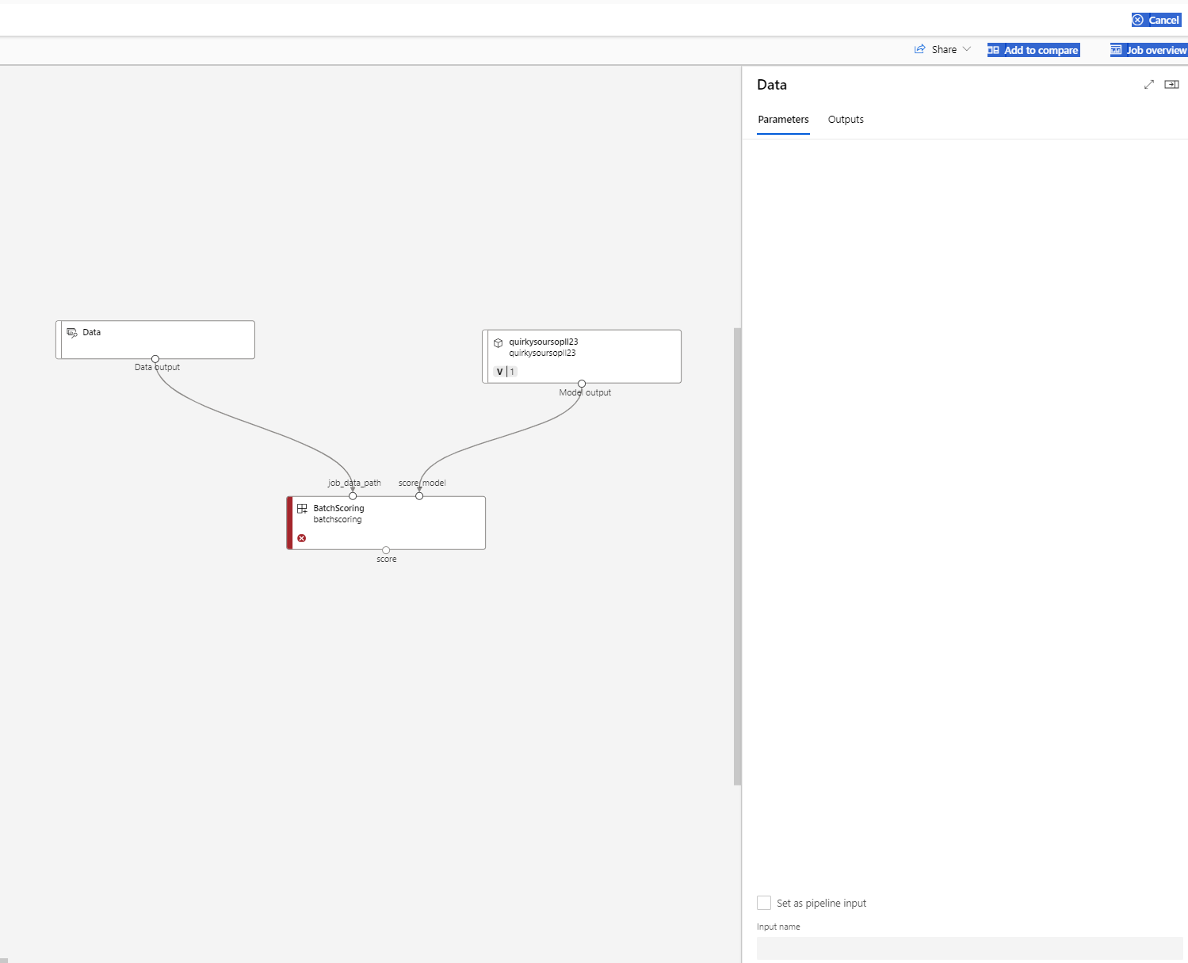Click the Cancel button

[1156, 19]
